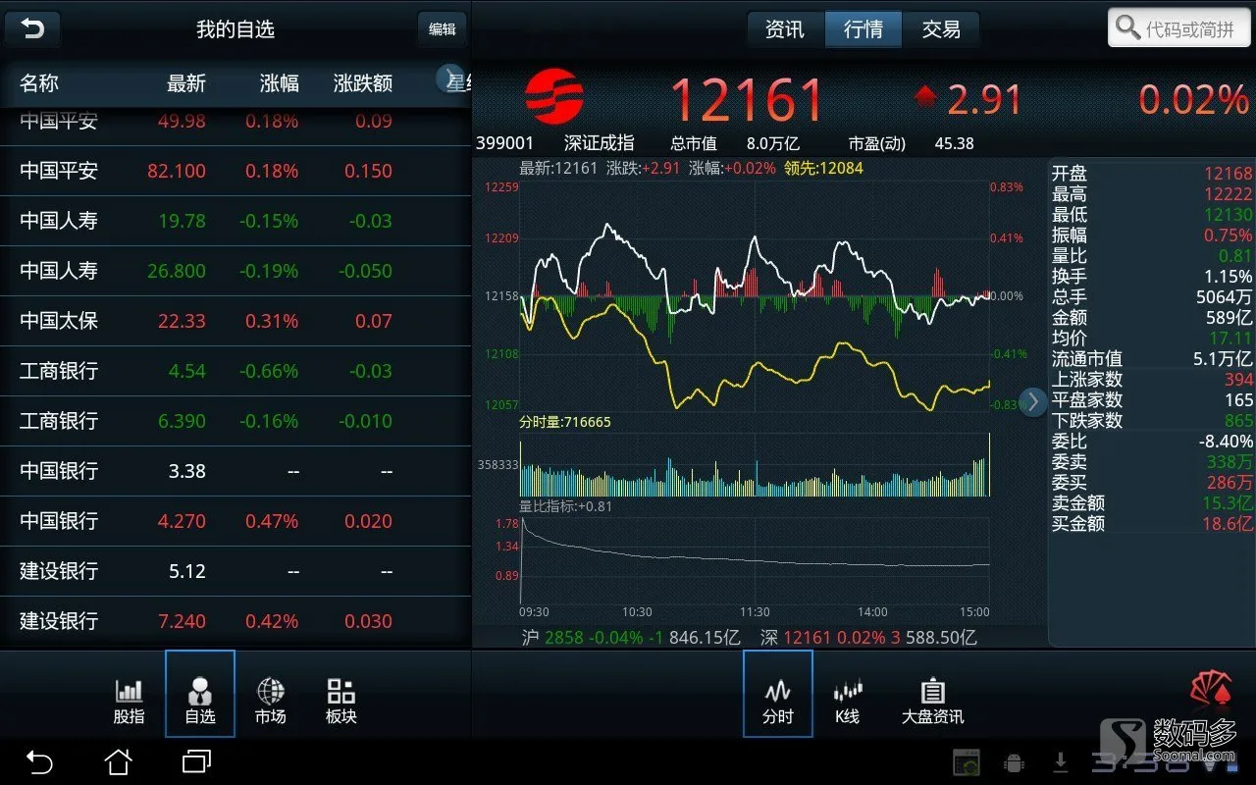Show the 分时 intraday chart
Image resolution: width=1256 pixels, height=785 pixels.
coord(778,693)
